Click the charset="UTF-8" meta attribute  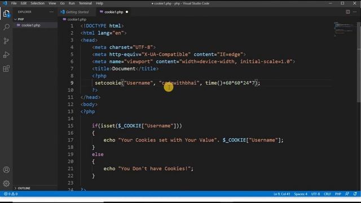pyautogui.click(x=131, y=47)
